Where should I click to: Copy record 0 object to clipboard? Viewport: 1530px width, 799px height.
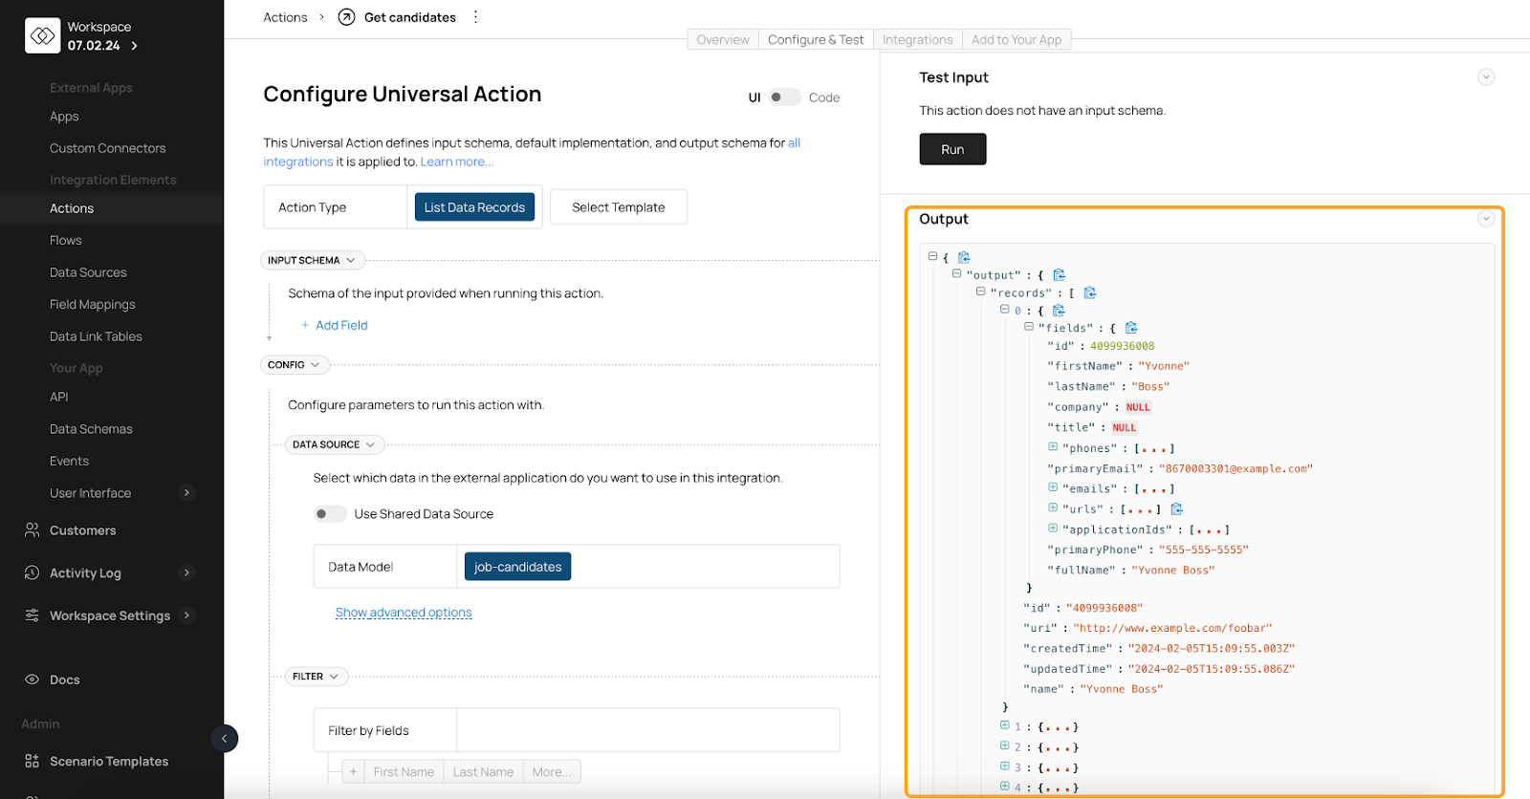(1059, 311)
